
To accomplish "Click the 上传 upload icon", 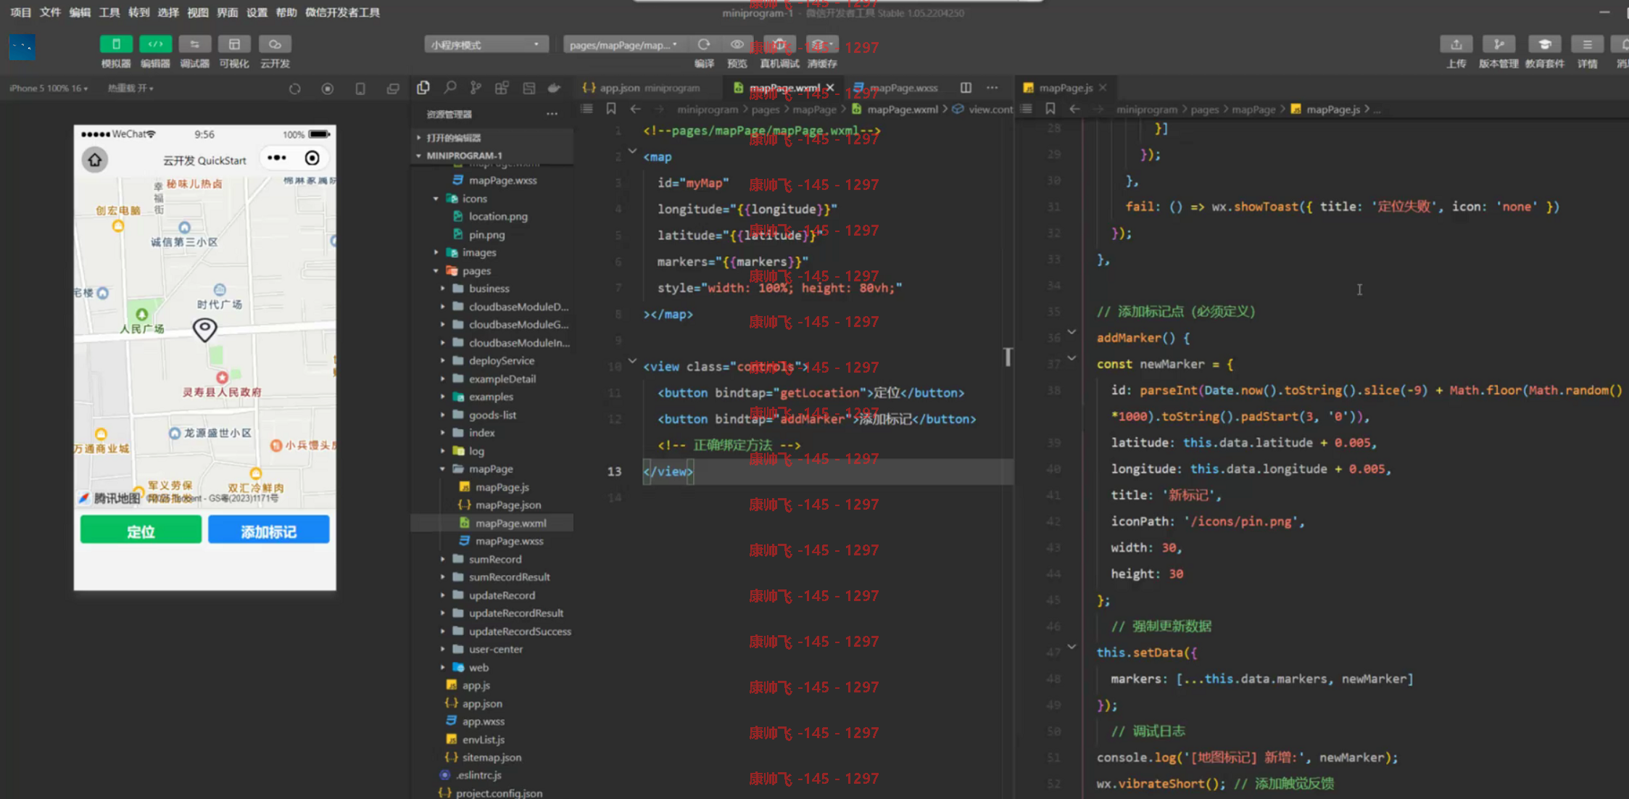I will click(x=1456, y=44).
